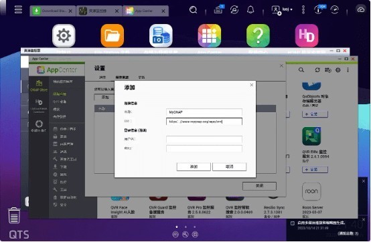Confirm with the 添加 button in dialog
The image size is (371, 242).
tap(194, 166)
